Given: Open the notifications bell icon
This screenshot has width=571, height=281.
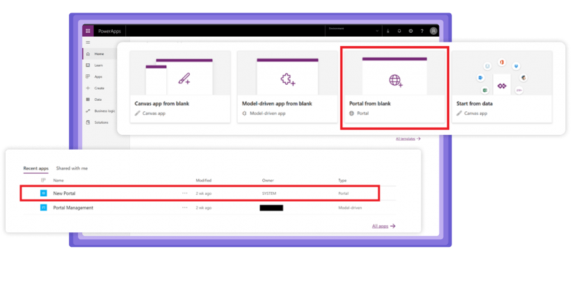Looking at the screenshot, I should pos(399,31).
